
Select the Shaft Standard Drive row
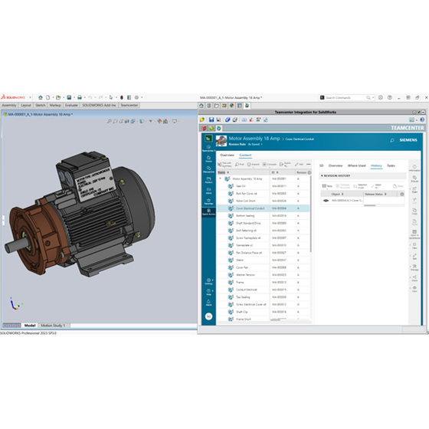pos(264,223)
